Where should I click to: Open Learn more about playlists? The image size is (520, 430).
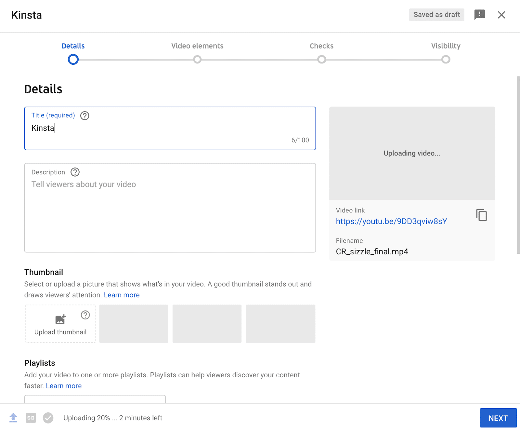click(x=64, y=386)
